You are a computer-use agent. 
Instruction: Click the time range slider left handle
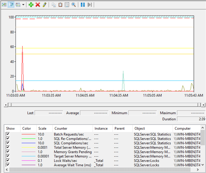point(10,105)
